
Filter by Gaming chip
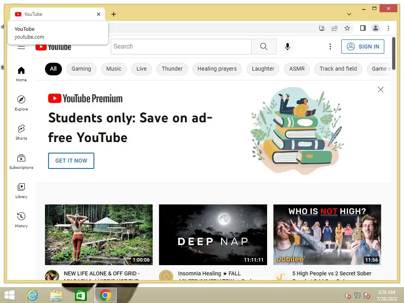[81, 69]
